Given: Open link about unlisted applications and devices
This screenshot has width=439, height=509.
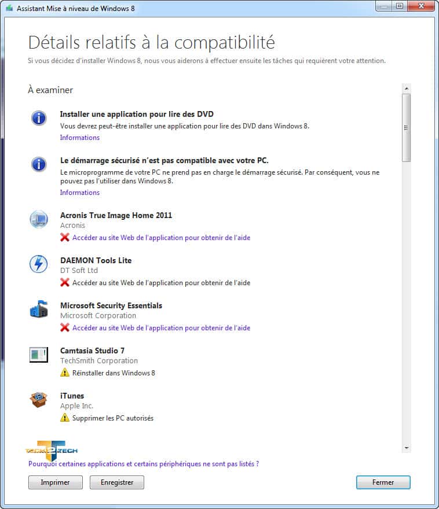Looking at the screenshot, I should click(144, 464).
